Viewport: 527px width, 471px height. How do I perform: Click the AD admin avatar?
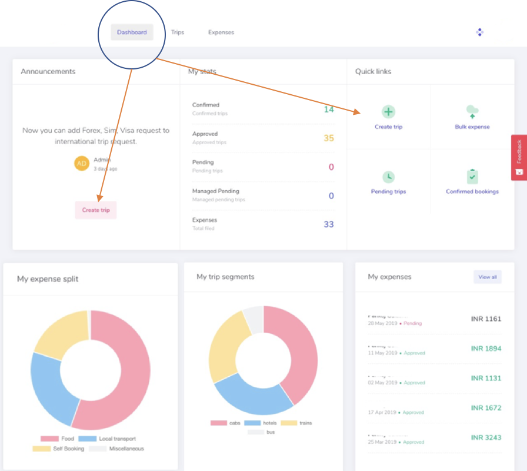tap(82, 164)
